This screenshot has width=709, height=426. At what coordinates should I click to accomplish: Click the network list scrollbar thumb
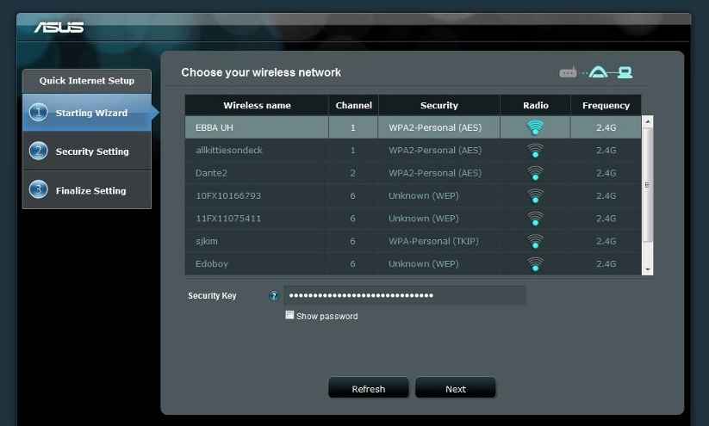648,184
